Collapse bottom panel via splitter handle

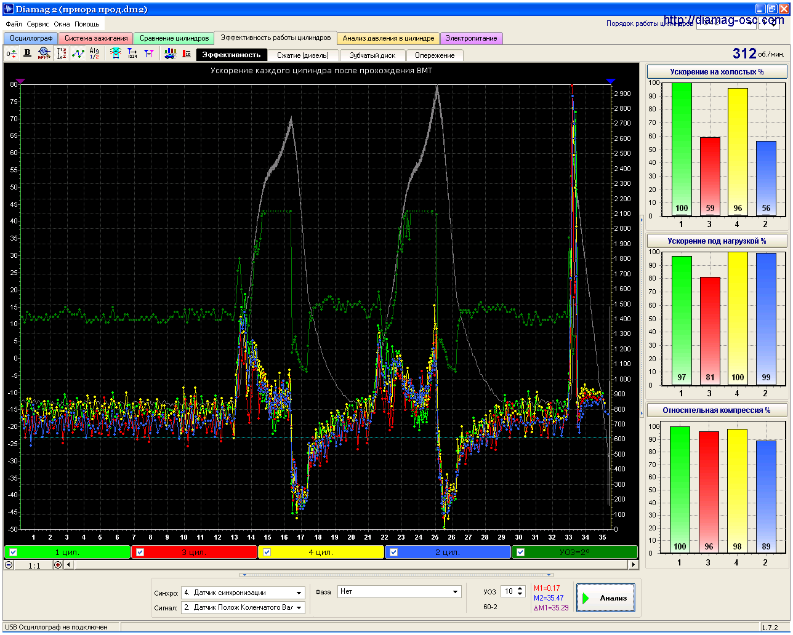click(396, 575)
